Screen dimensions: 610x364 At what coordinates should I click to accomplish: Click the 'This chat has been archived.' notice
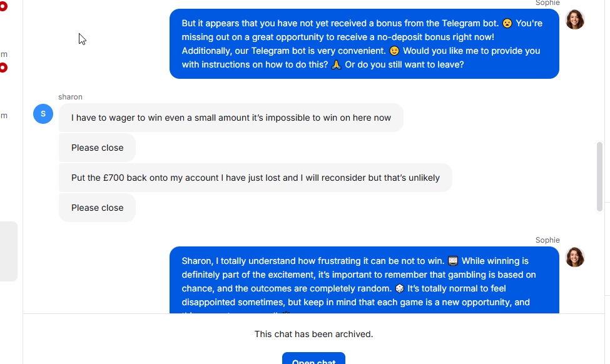tap(313, 334)
